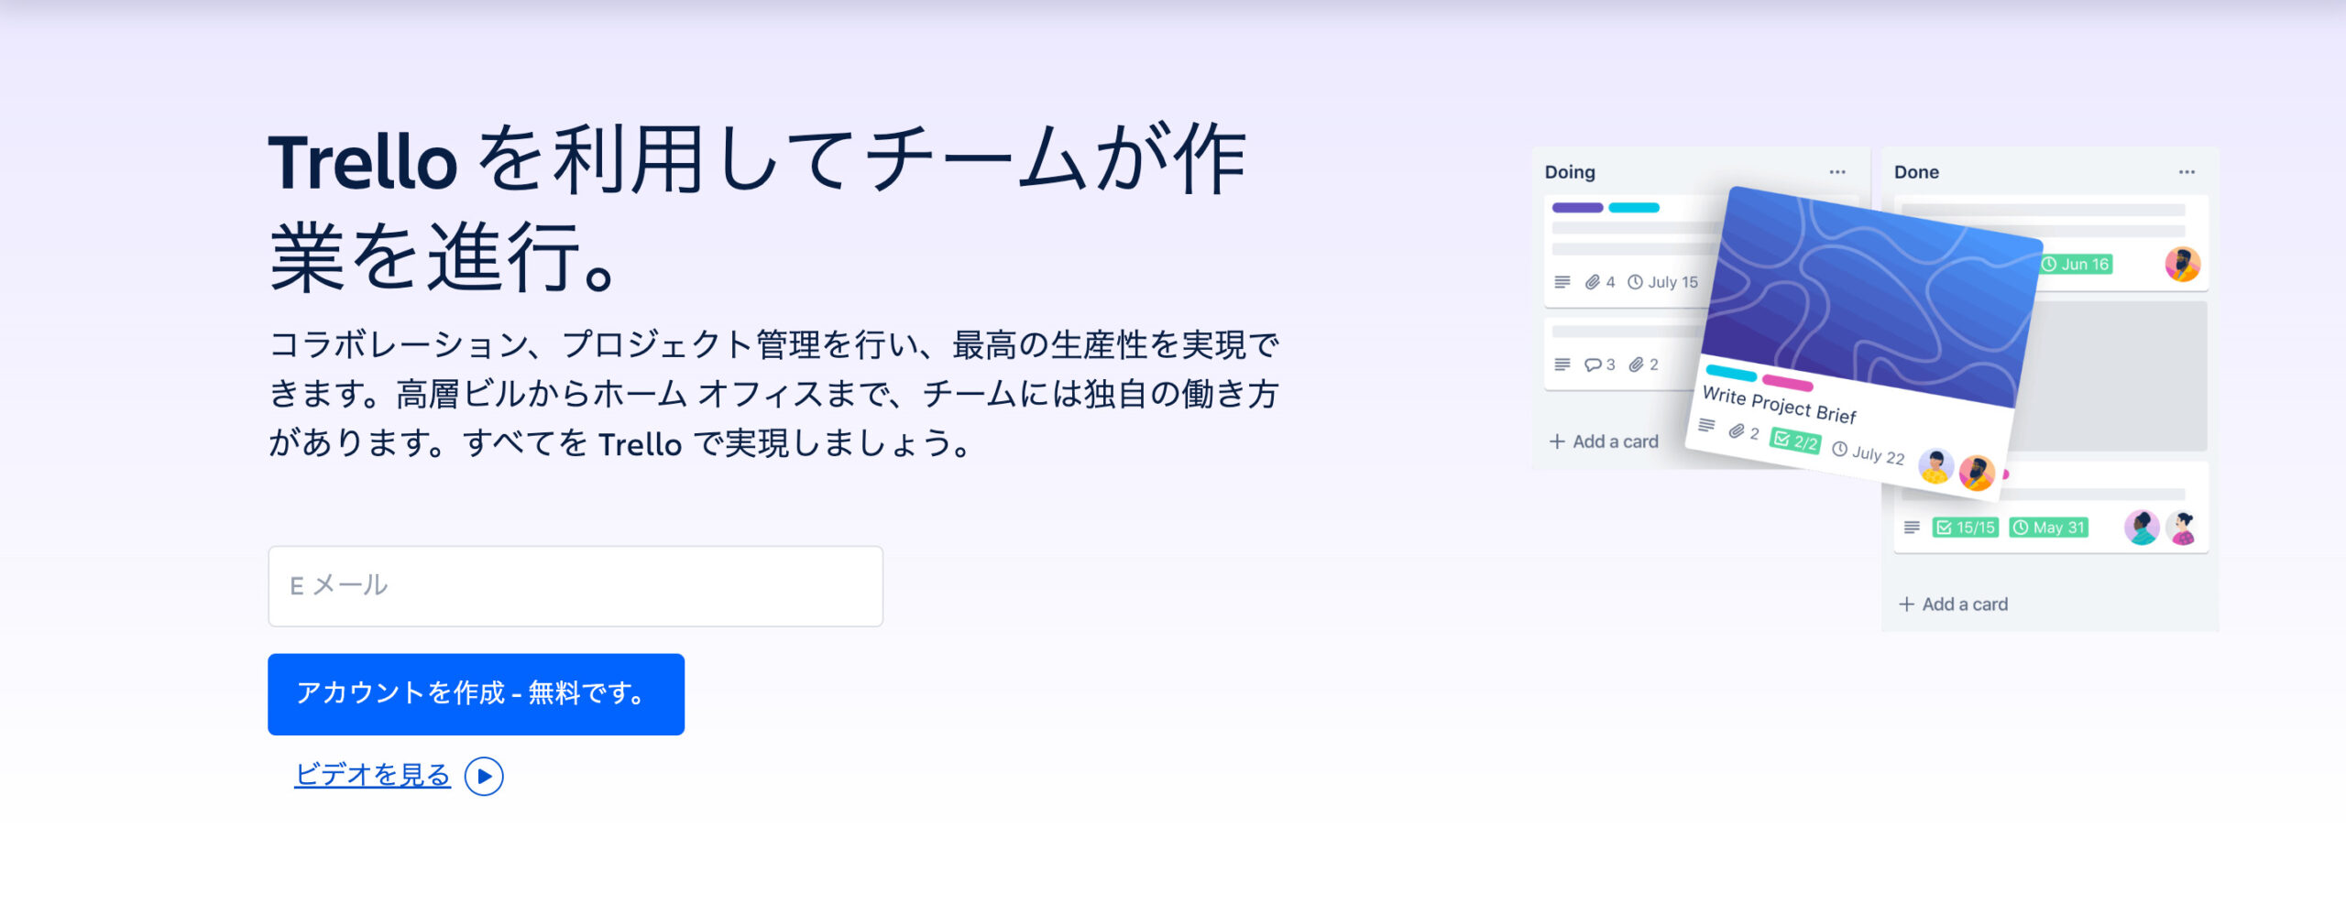Image resolution: width=2346 pixels, height=914 pixels.
Task: Click the yellow-shirt avatar on Write Project Brief card
Action: click(x=1935, y=467)
